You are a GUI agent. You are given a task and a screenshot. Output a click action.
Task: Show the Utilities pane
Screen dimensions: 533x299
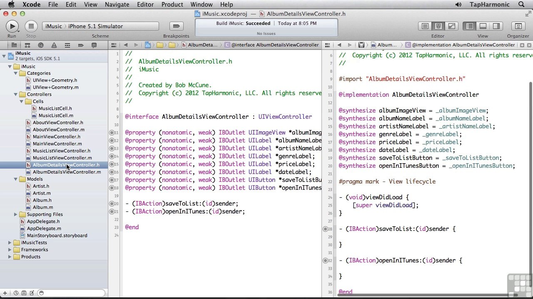tap(496, 26)
